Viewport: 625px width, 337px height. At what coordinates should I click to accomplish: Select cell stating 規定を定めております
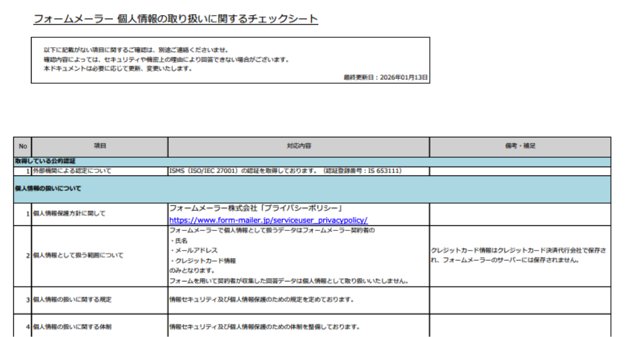[x=299, y=300]
